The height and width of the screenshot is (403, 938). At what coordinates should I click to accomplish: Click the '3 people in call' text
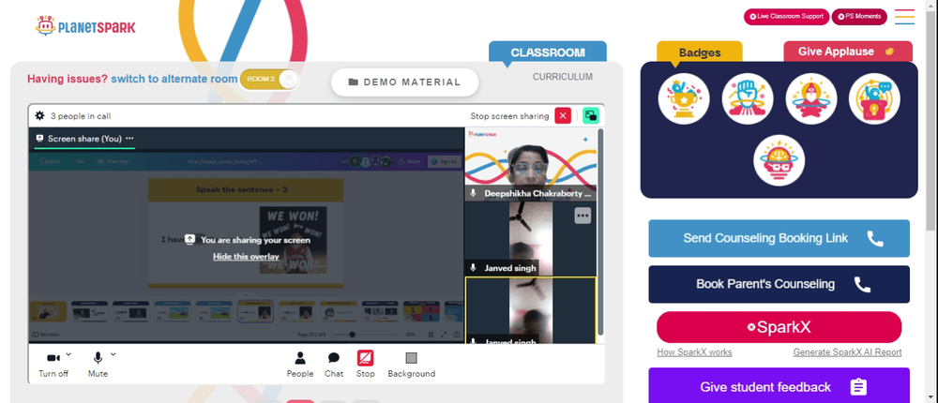[81, 116]
